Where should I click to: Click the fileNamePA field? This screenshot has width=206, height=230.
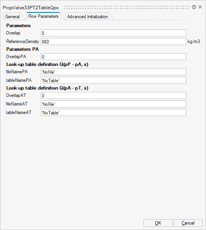click(x=113, y=72)
